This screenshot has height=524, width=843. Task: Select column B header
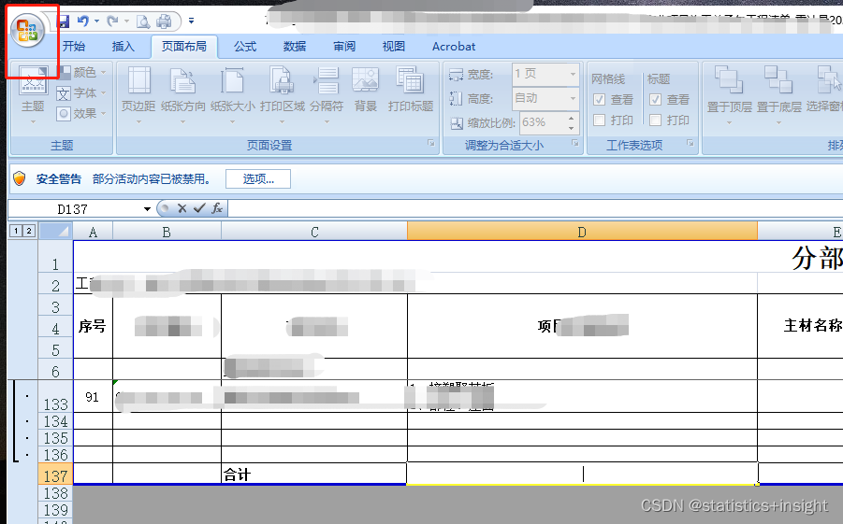[167, 232]
